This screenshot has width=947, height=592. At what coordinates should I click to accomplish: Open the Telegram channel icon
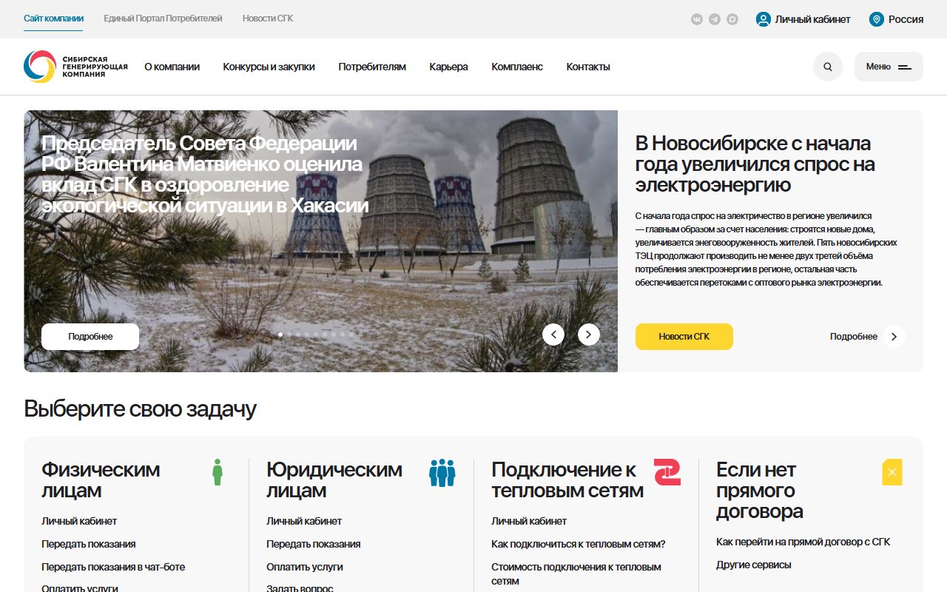click(x=715, y=19)
